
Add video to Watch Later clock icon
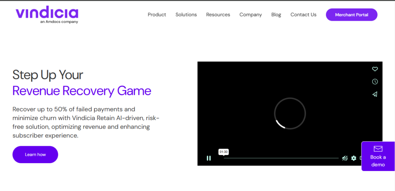pyautogui.click(x=375, y=81)
